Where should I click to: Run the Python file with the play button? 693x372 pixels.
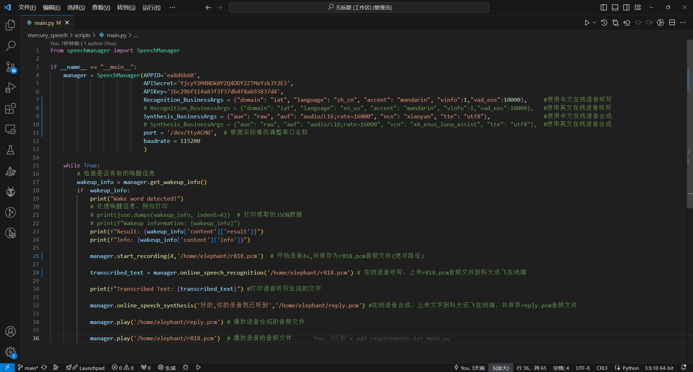(x=587, y=23)
